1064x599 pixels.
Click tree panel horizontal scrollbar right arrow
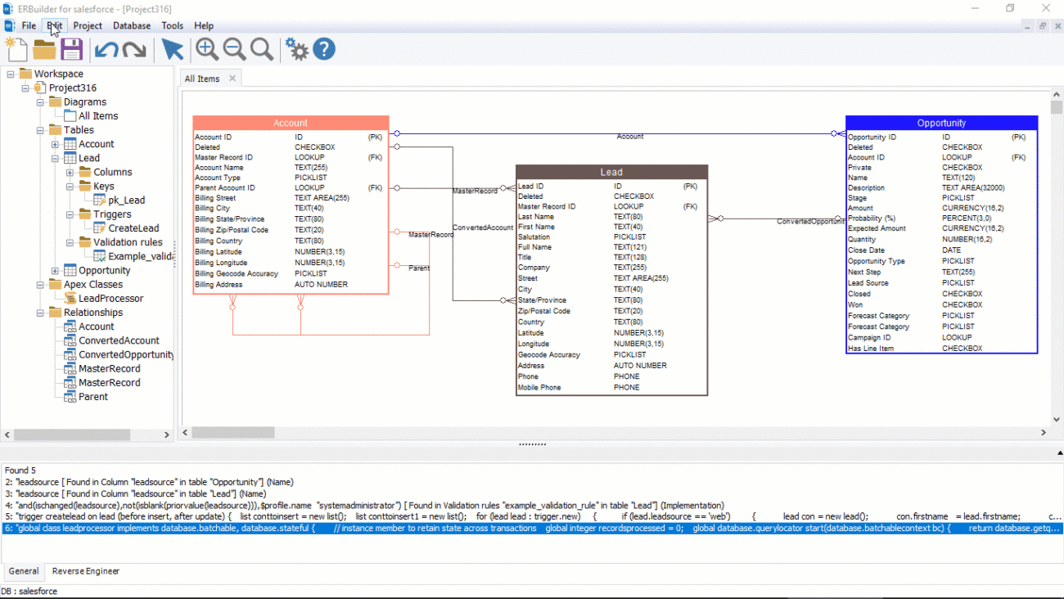point(167,435)
